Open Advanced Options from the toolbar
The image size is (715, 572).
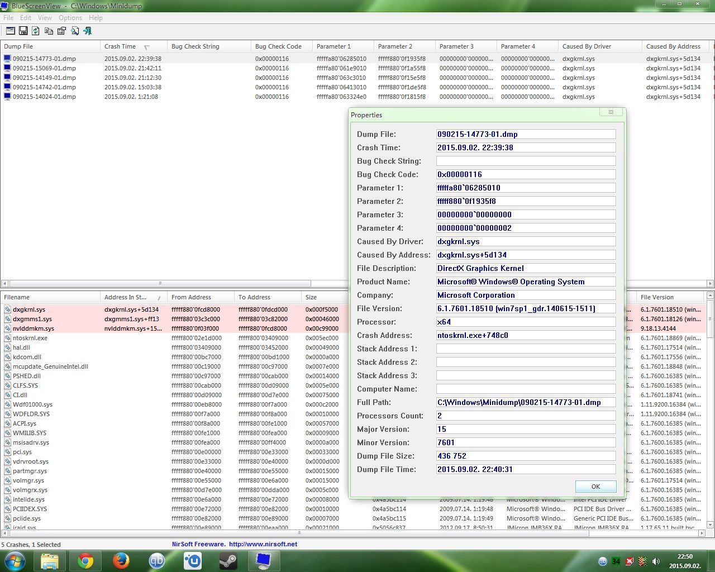pos(10,31)
